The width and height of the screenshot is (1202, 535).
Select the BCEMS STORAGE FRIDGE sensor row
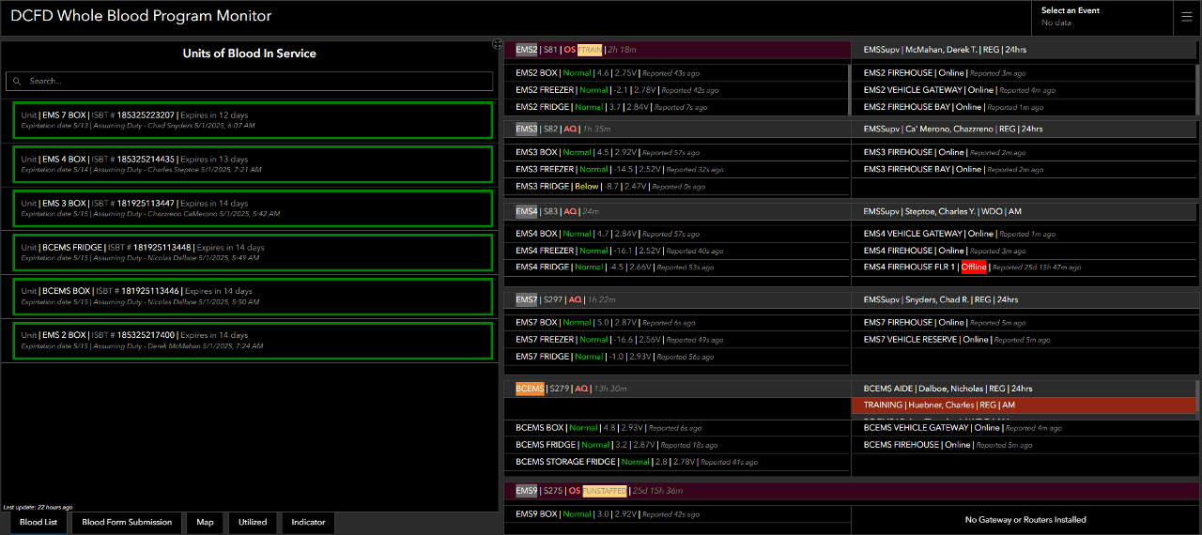(x=677, y=462)
